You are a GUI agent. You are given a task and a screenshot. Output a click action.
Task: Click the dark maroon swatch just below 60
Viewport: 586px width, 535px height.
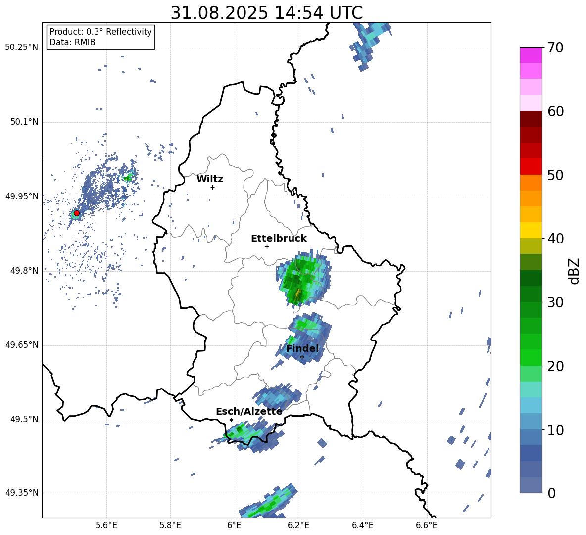coord(531,119)
